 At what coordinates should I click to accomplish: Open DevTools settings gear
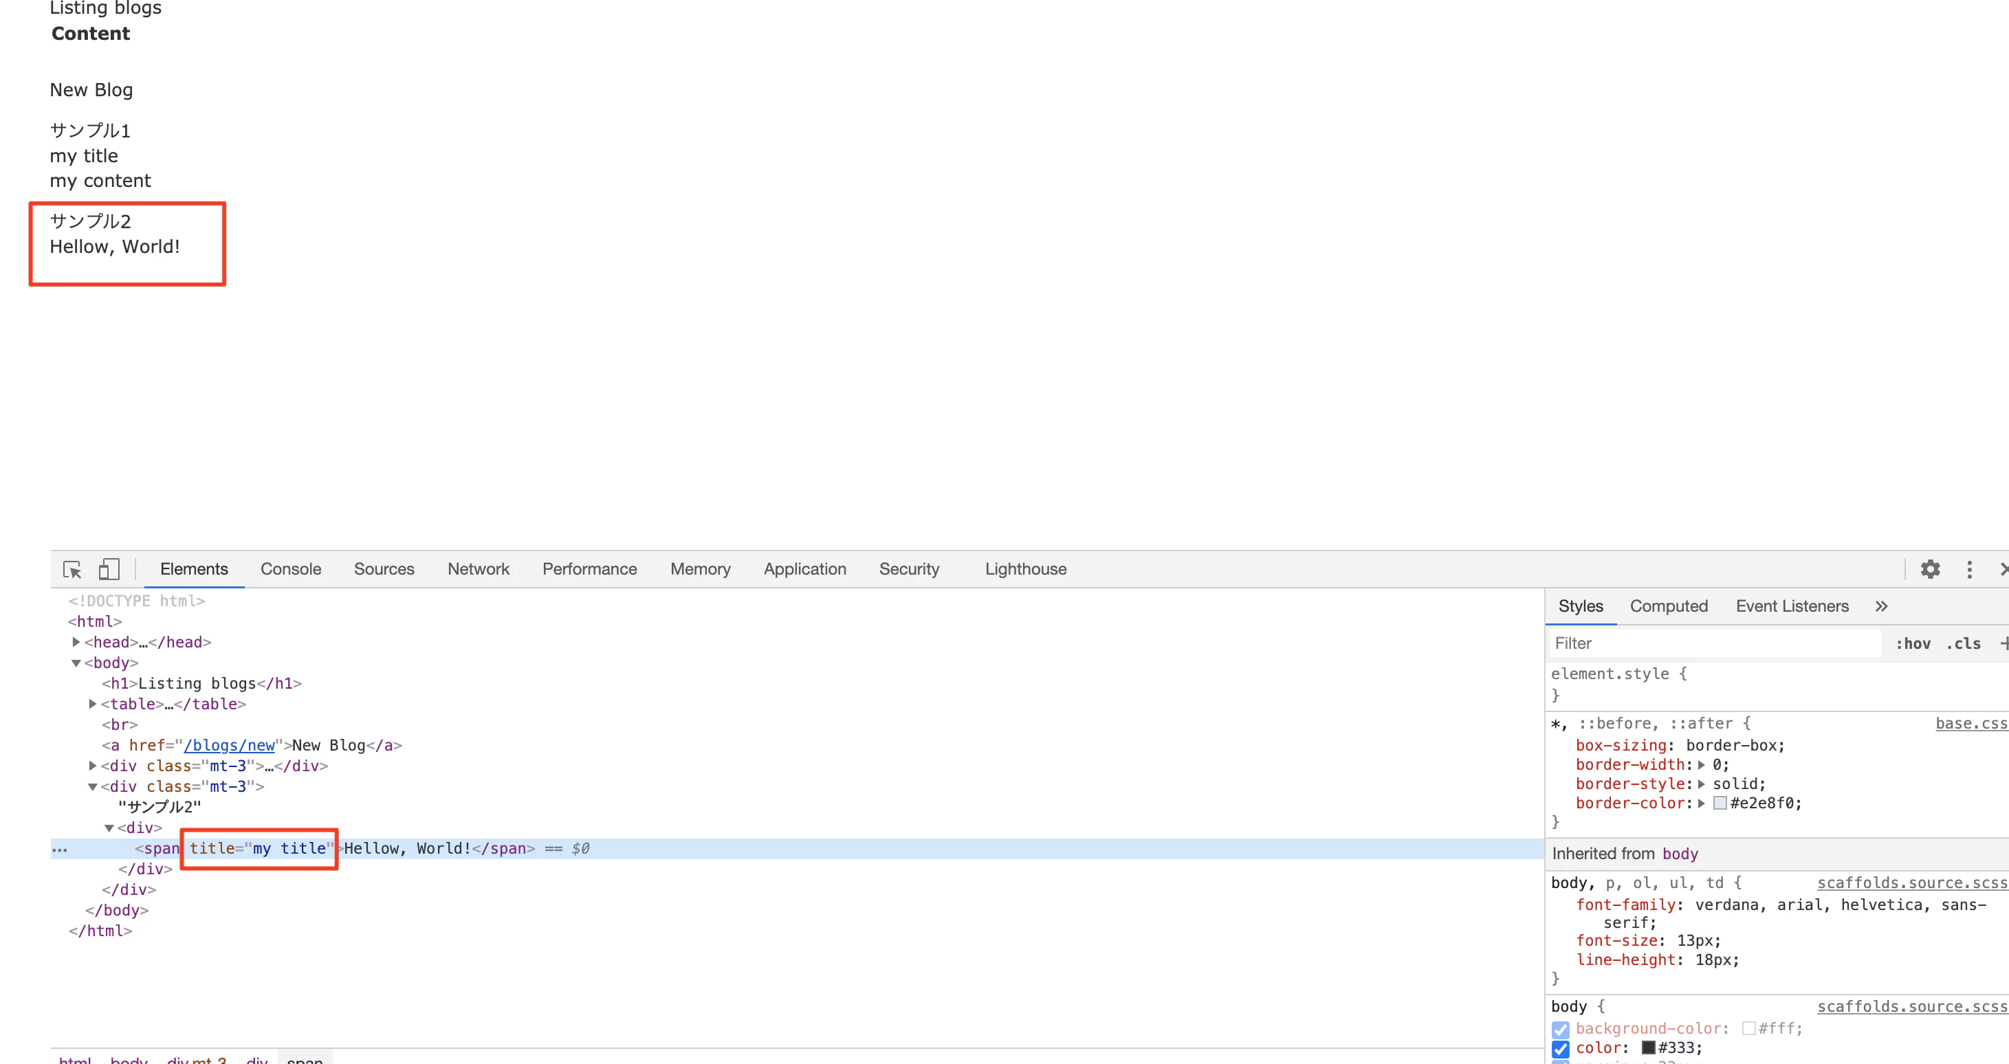tap(1929, 569)
